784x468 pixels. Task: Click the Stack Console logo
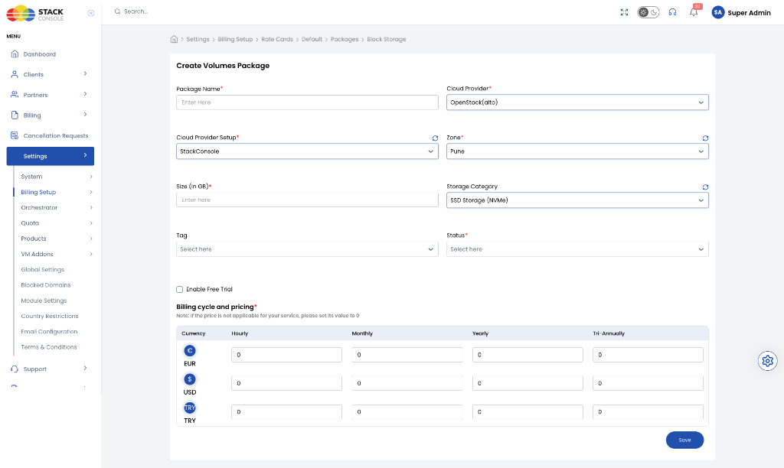35,14
